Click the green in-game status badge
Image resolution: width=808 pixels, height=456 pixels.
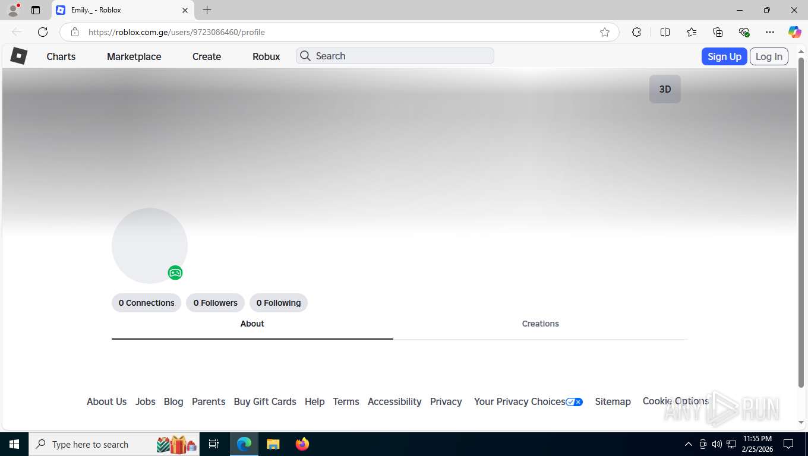pyautogui.click(x=175, y=273)
